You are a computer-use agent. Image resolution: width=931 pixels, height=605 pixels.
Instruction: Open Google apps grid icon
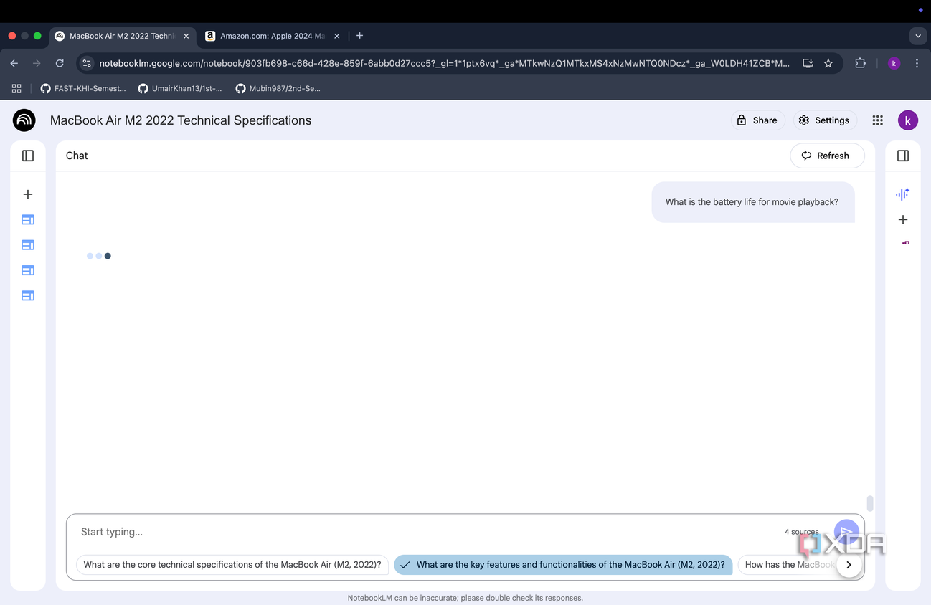click(877, 120)
